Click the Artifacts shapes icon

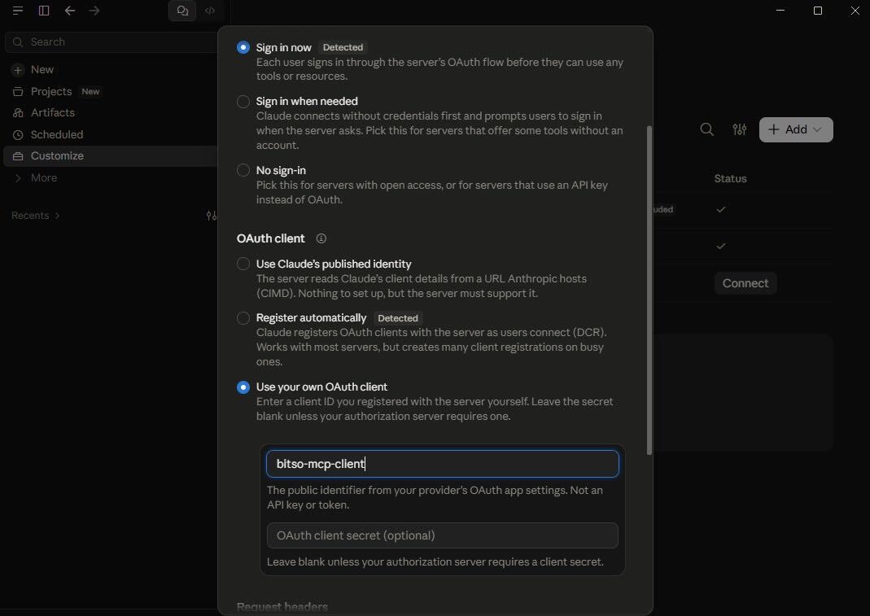(18, 112)
